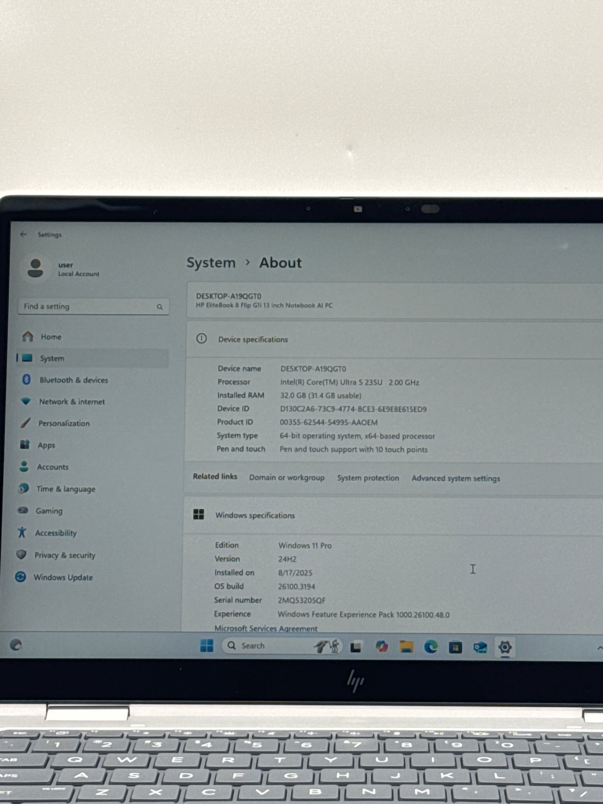Click Domain or workgroup link
The height and width of the screenshot is (804, 603).
pyautogui.click(x=287, y=478)
